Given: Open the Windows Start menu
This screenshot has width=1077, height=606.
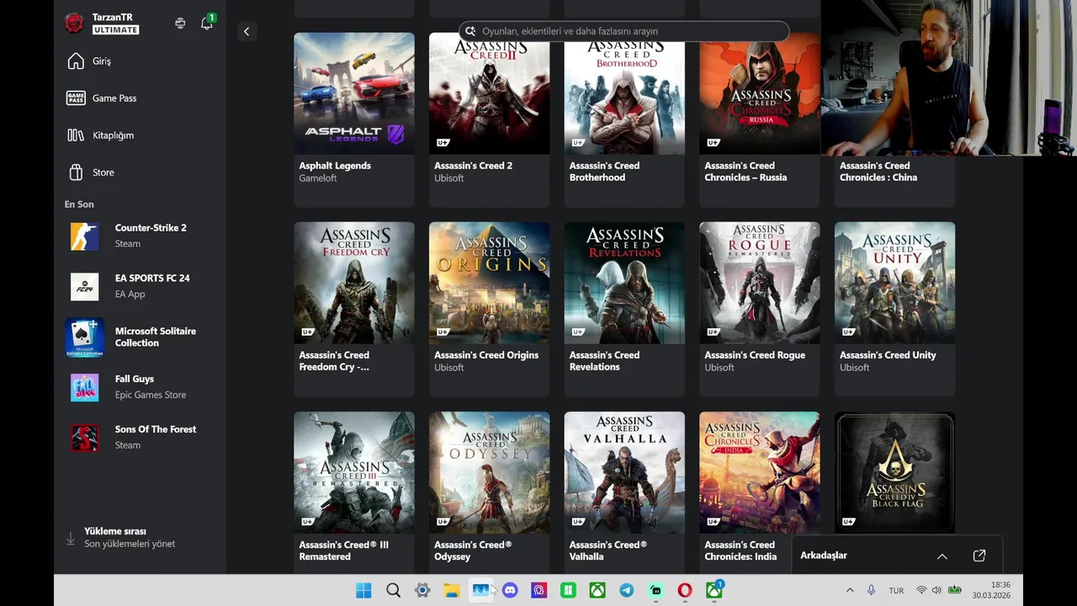Looking at the screenshot, I should pos(363,591).
